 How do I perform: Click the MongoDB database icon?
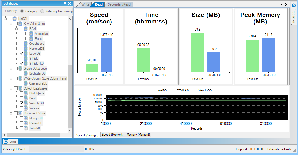click(x=26, y=118)
